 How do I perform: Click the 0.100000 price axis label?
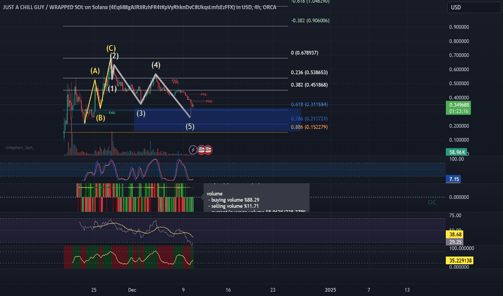(459, 140)
